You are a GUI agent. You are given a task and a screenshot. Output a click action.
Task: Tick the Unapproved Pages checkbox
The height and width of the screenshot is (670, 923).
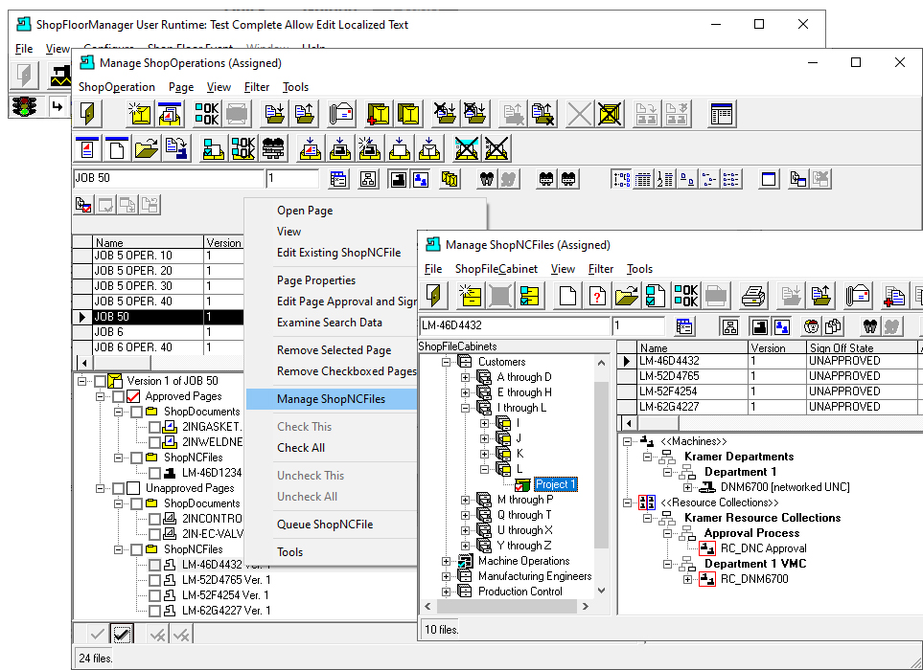(x=118, y=488)
